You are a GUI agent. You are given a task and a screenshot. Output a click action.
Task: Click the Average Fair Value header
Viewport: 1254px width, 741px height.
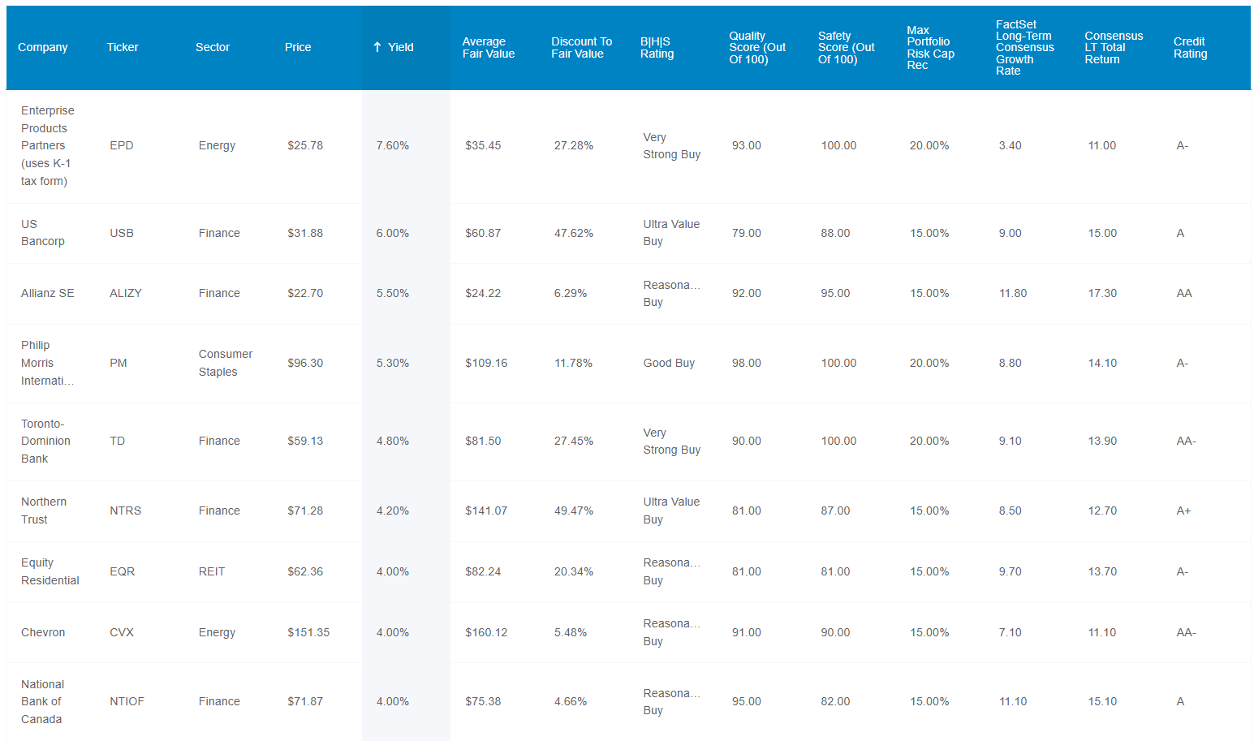(489, 48)
